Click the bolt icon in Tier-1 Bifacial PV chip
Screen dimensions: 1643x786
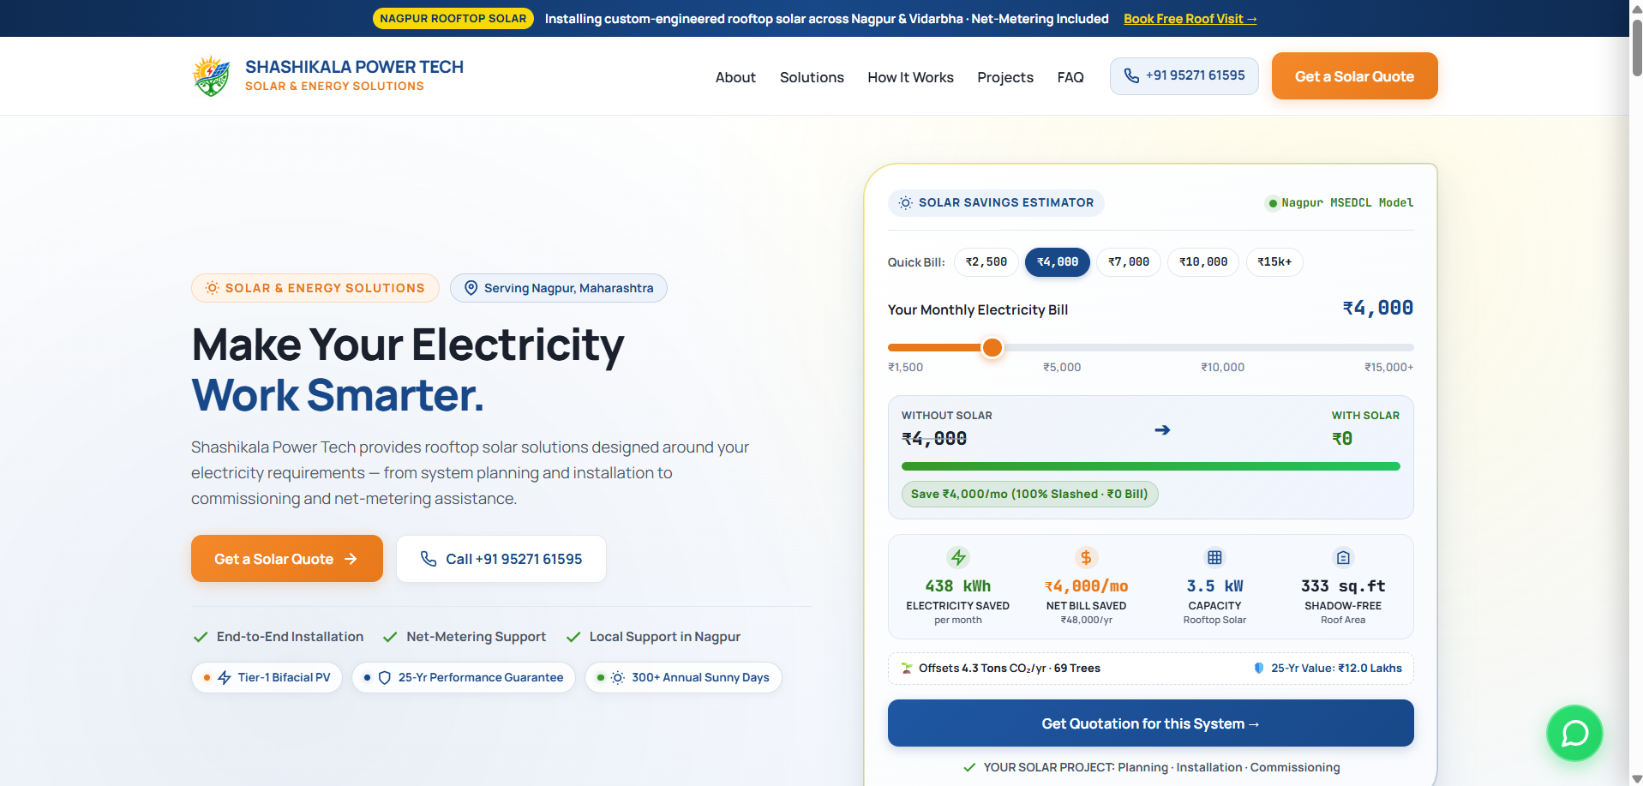click(x=225, y=678)
